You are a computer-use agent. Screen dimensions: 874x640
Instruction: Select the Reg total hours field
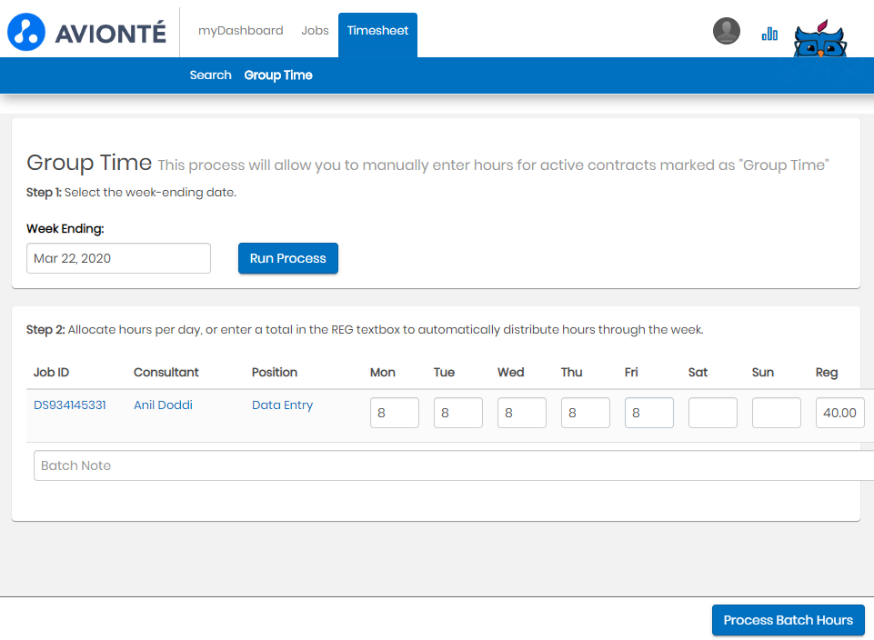tap(839, 413)
